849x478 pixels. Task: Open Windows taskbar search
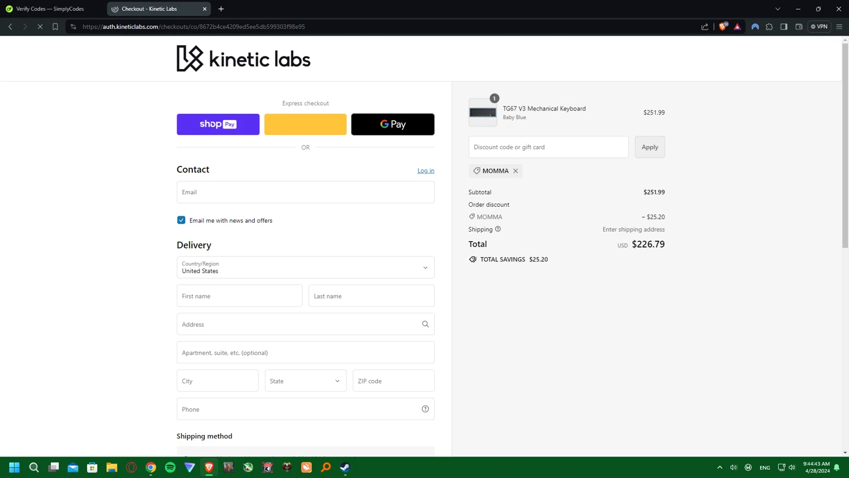tap(34, 467)
